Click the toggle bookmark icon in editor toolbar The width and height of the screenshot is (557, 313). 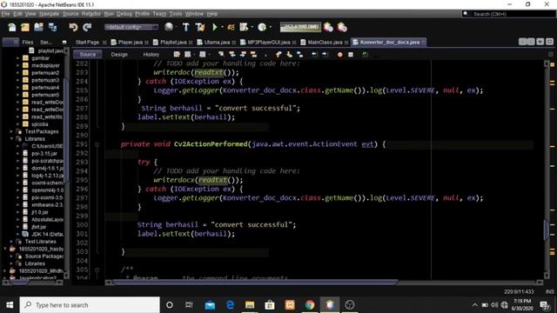[x=299, y=54]
